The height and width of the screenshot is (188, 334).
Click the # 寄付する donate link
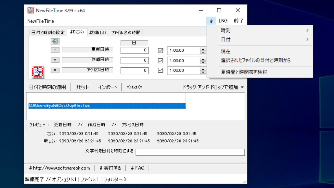[x=110, y=168]
